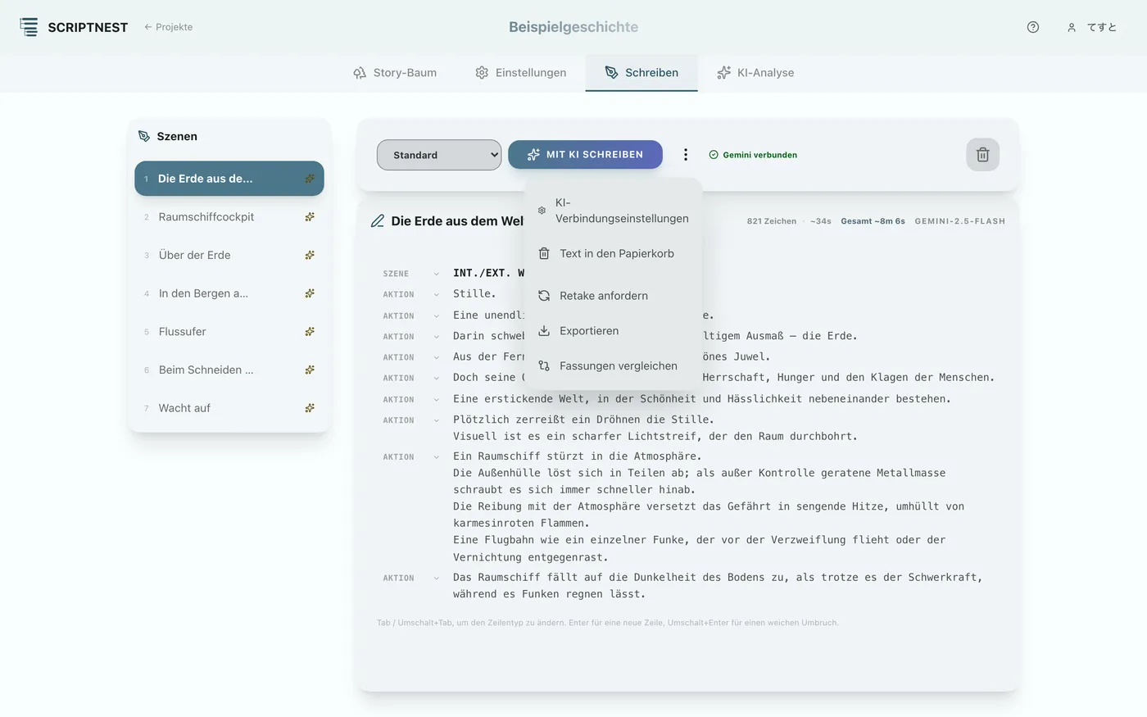Screen dimensions: 1147x717
Task: Click Gesamt ~8m 6s duration text
Action: point(873,221)
